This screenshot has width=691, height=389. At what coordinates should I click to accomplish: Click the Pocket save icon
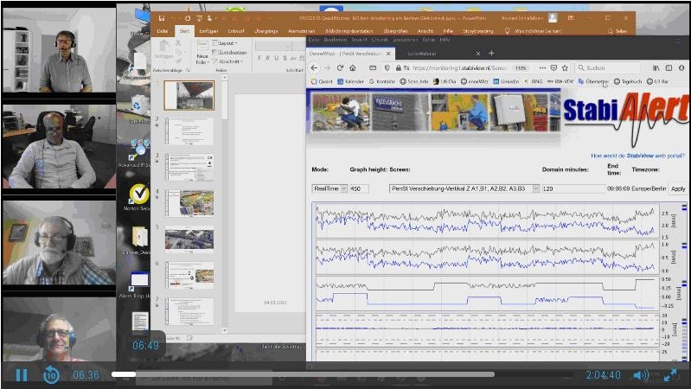pyautogui.click(x=554, y=67)
